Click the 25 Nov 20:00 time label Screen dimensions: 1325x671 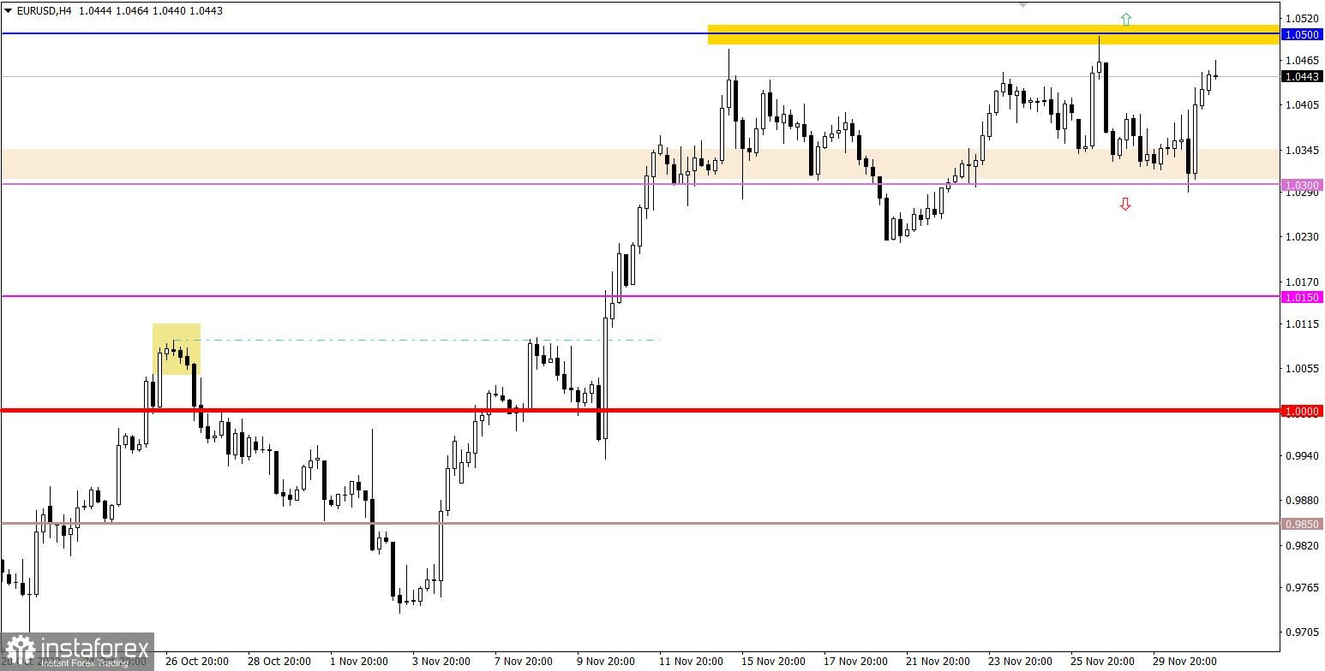(1102, 662)
